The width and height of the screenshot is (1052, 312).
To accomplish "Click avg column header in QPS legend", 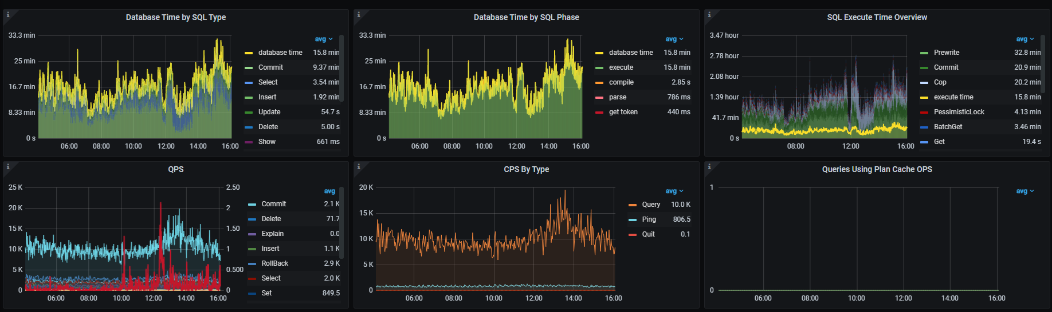I will [x=329, y=191].
